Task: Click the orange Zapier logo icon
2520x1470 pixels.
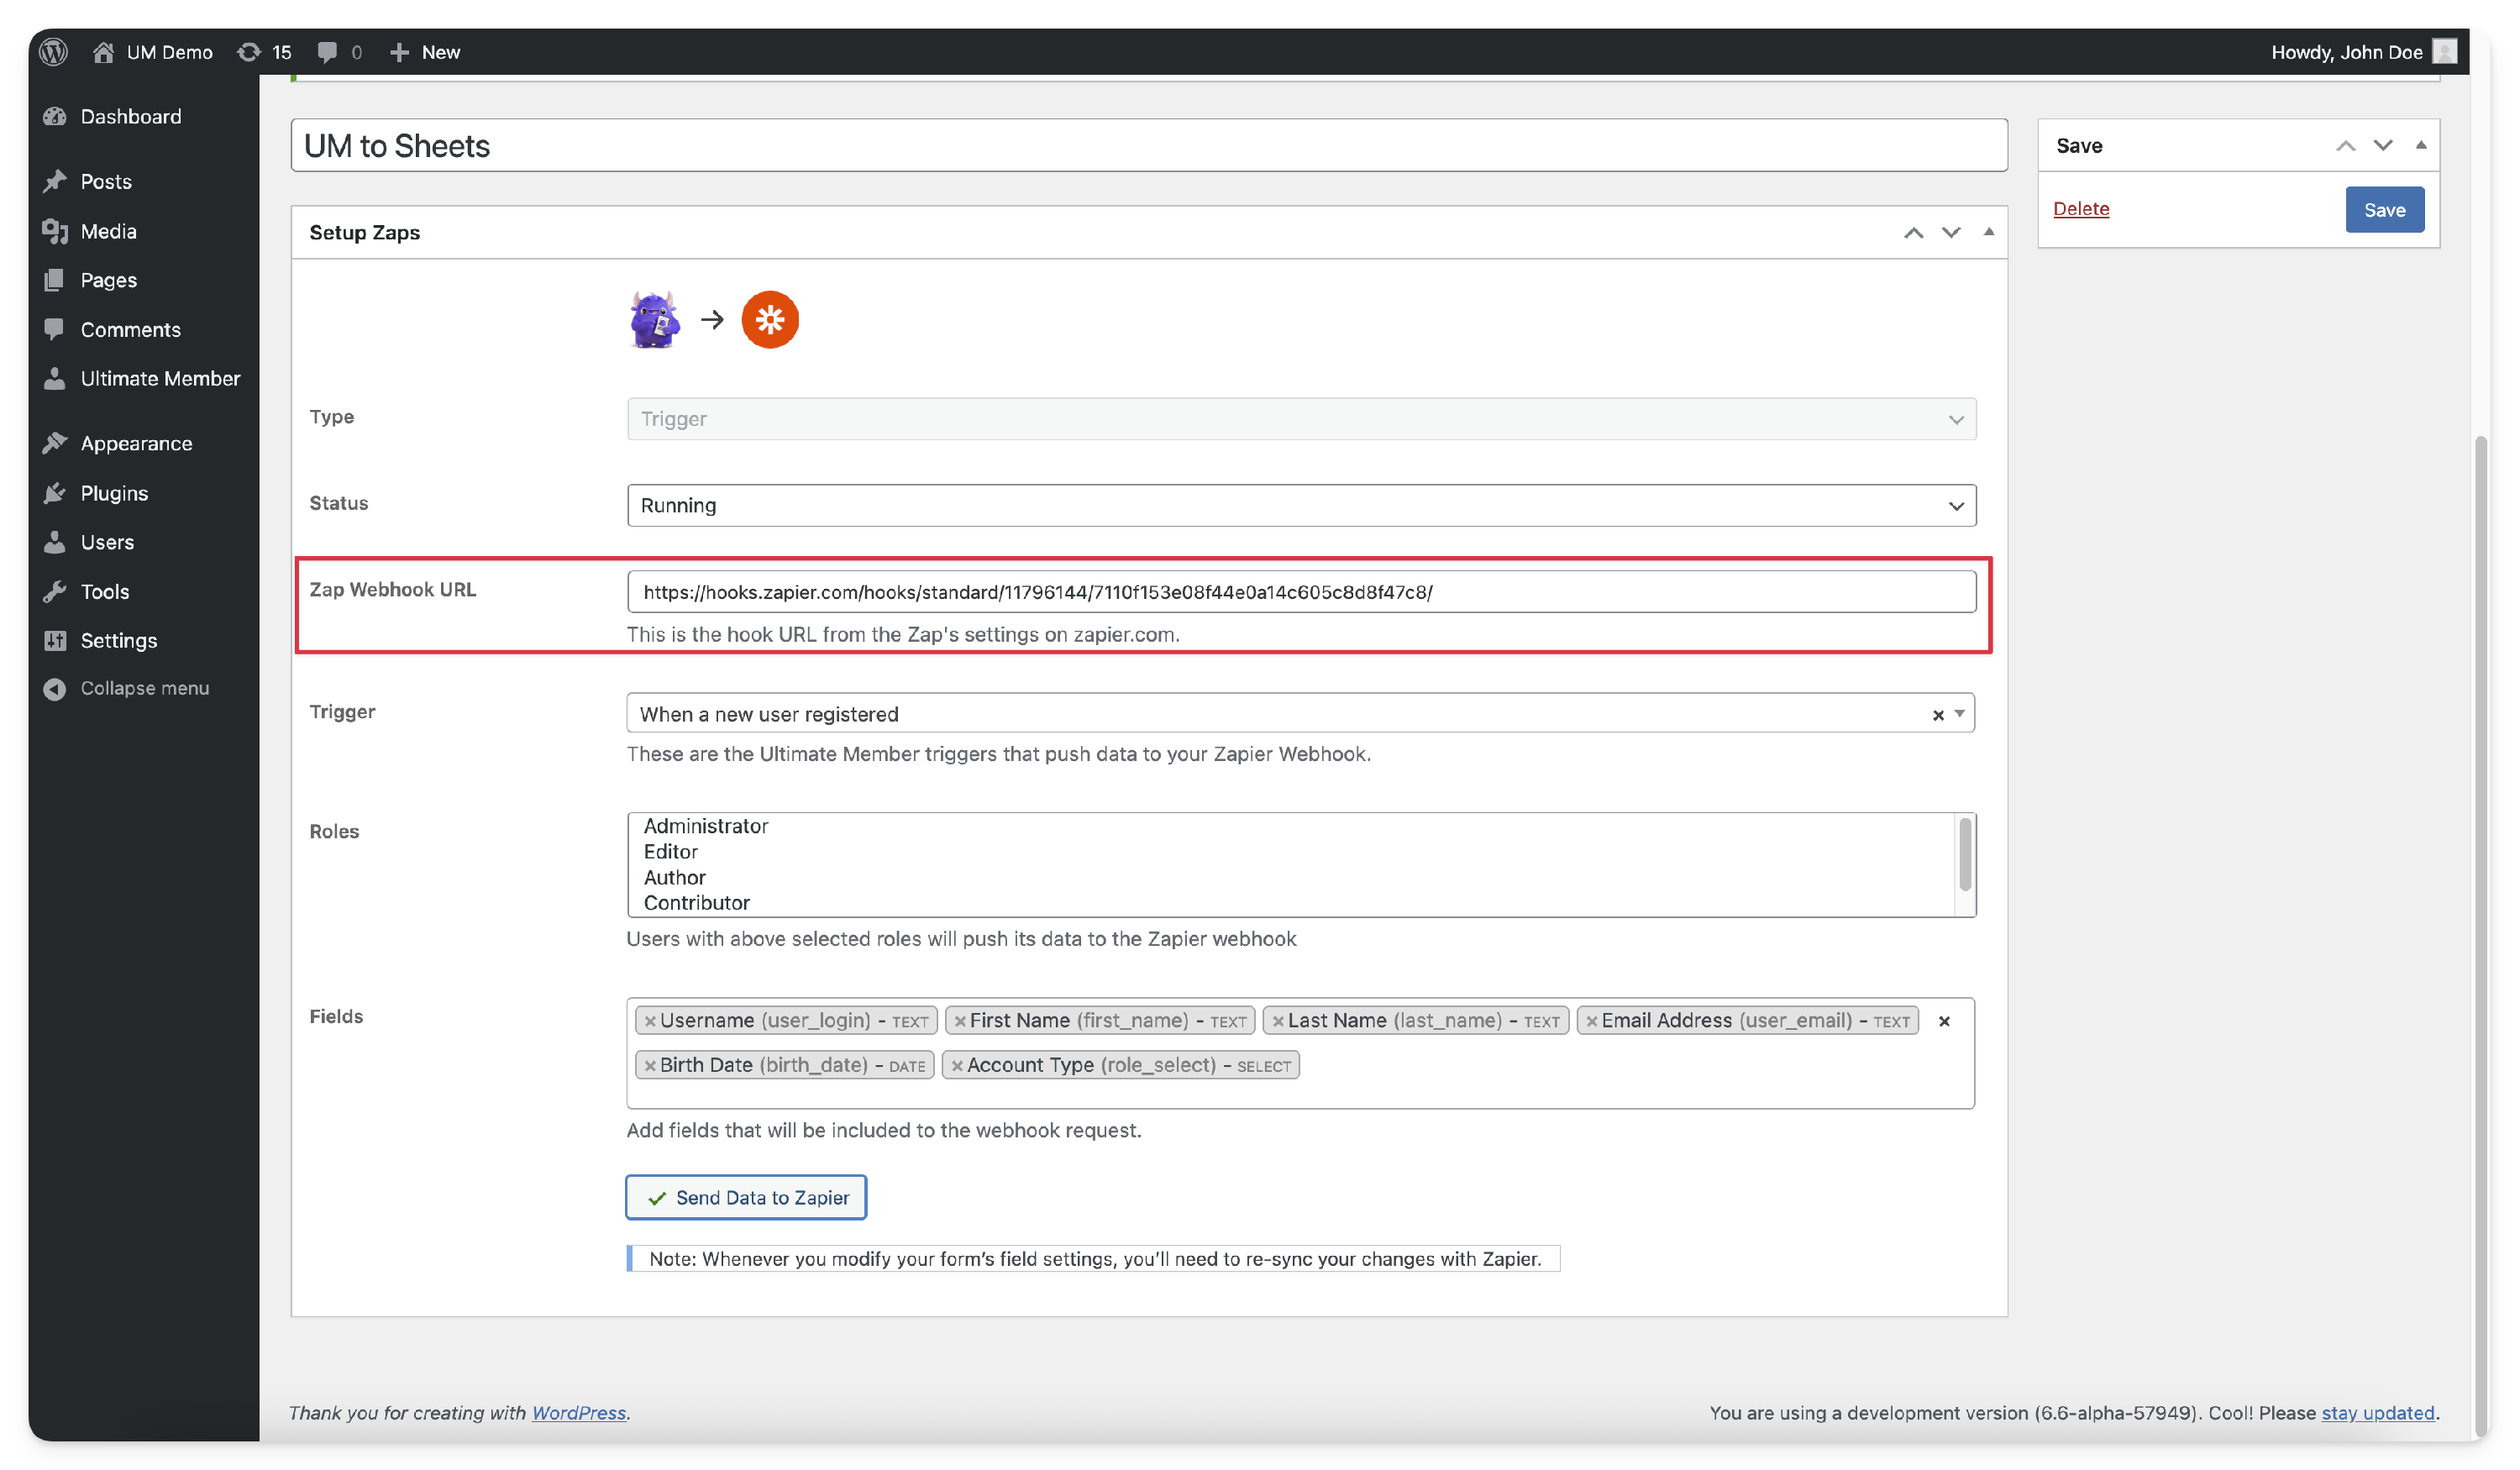Action: point(769,320)
